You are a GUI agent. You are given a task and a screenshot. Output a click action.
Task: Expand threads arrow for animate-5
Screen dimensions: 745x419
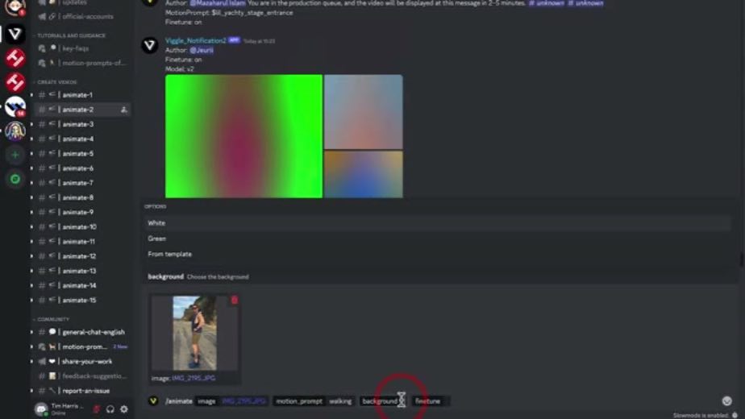click(x=31, y=154)
